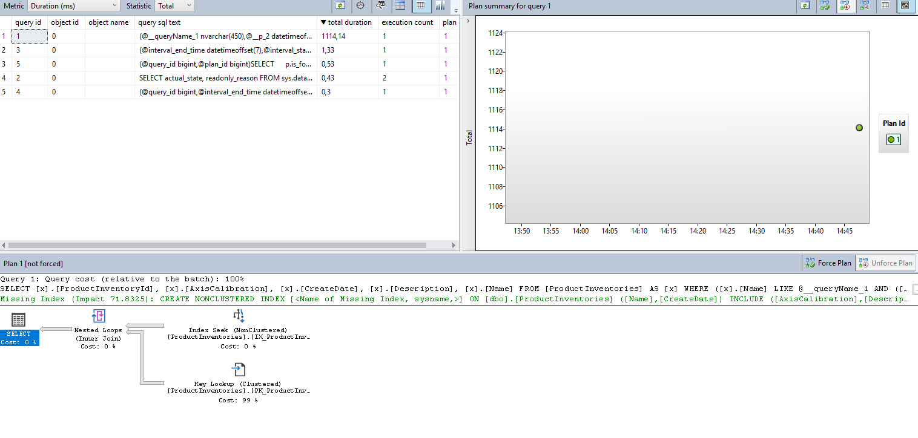
Task: Click the Plan 1 data point on chart
Action: 859,128
